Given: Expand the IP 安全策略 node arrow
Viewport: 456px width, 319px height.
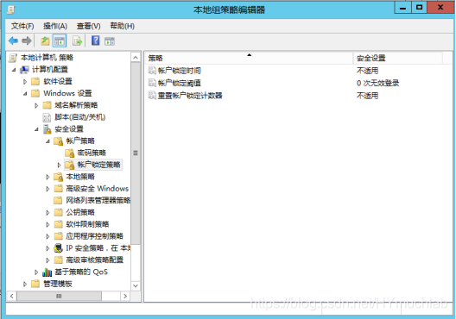Looking at the screenshot, I should (x=47, y=248).
